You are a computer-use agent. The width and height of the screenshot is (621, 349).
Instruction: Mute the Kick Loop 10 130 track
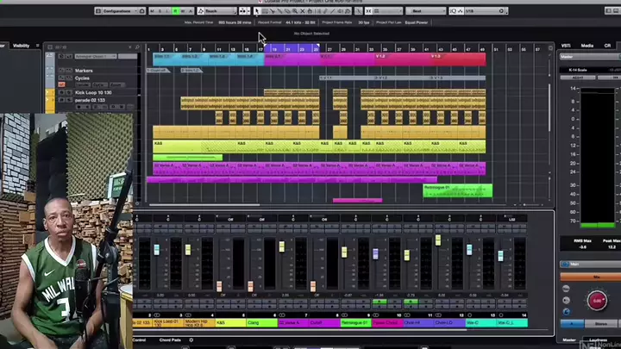60,92
